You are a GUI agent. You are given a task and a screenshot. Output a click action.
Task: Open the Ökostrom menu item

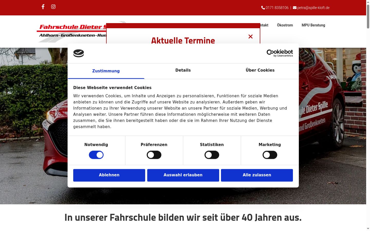coord(285,25)
